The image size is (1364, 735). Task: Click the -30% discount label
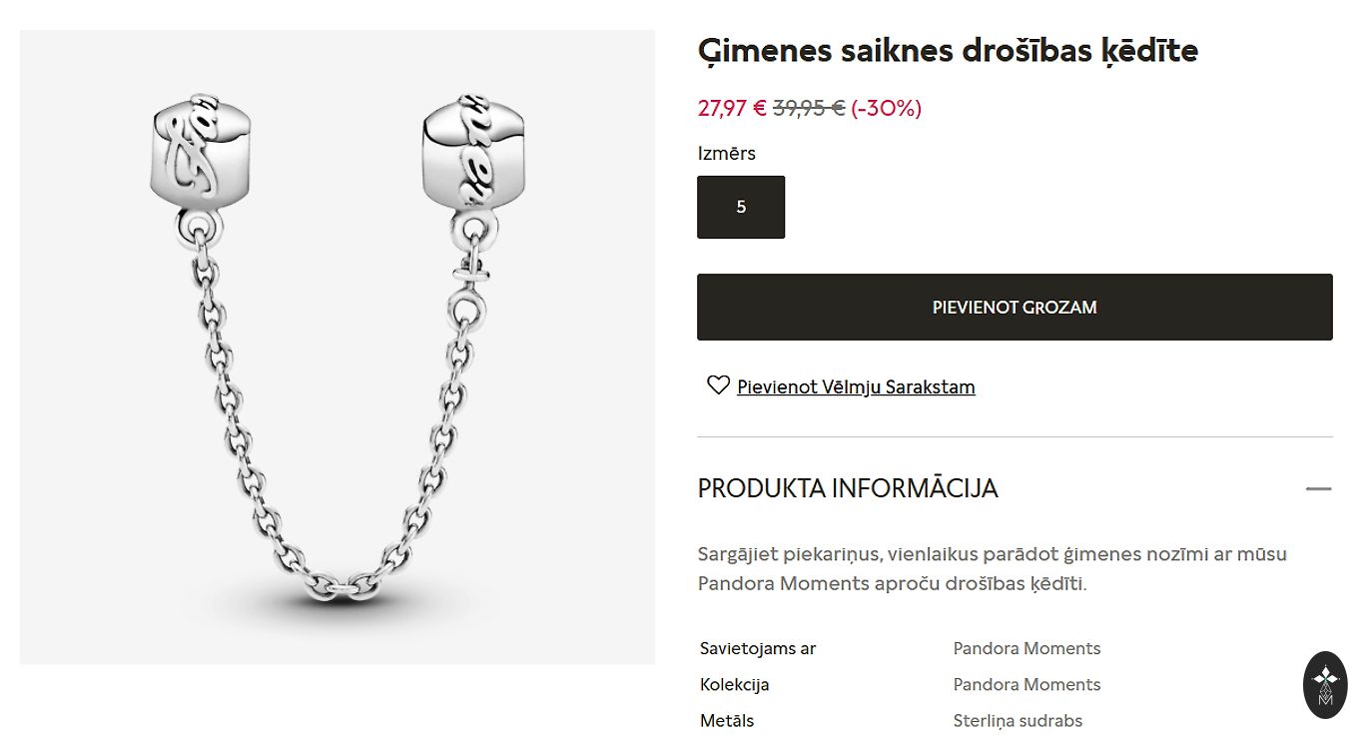(x=887, y=108)
